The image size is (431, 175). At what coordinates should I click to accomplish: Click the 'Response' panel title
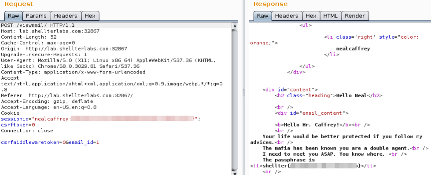tap(270, 4)
